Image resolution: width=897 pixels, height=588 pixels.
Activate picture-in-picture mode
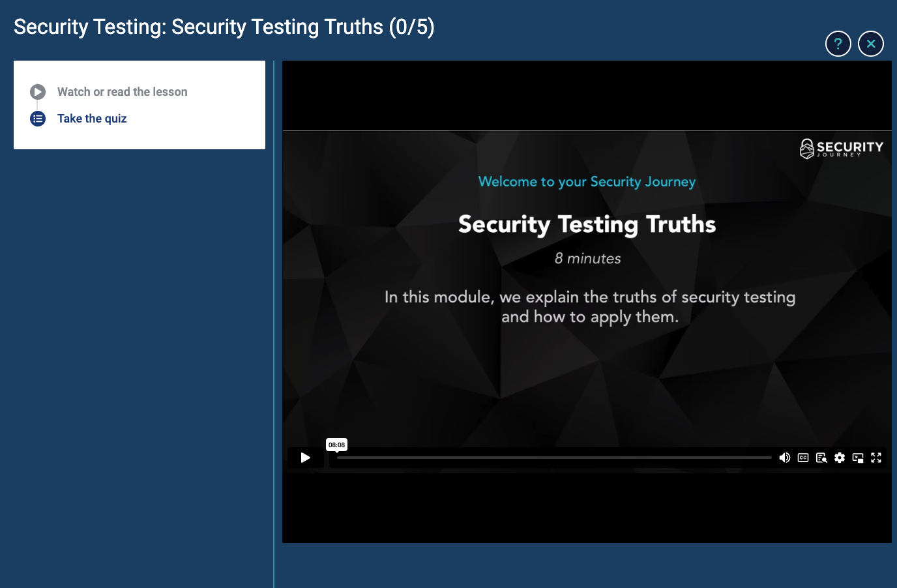(857, 458)
